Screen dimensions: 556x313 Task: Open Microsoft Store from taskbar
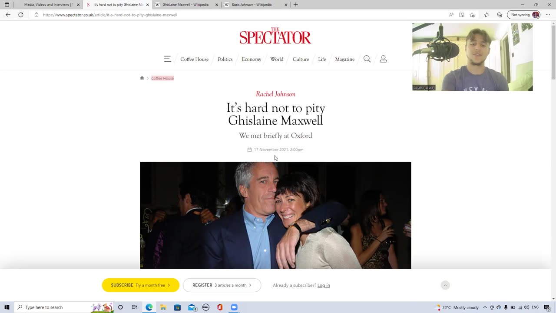[177, 307]
